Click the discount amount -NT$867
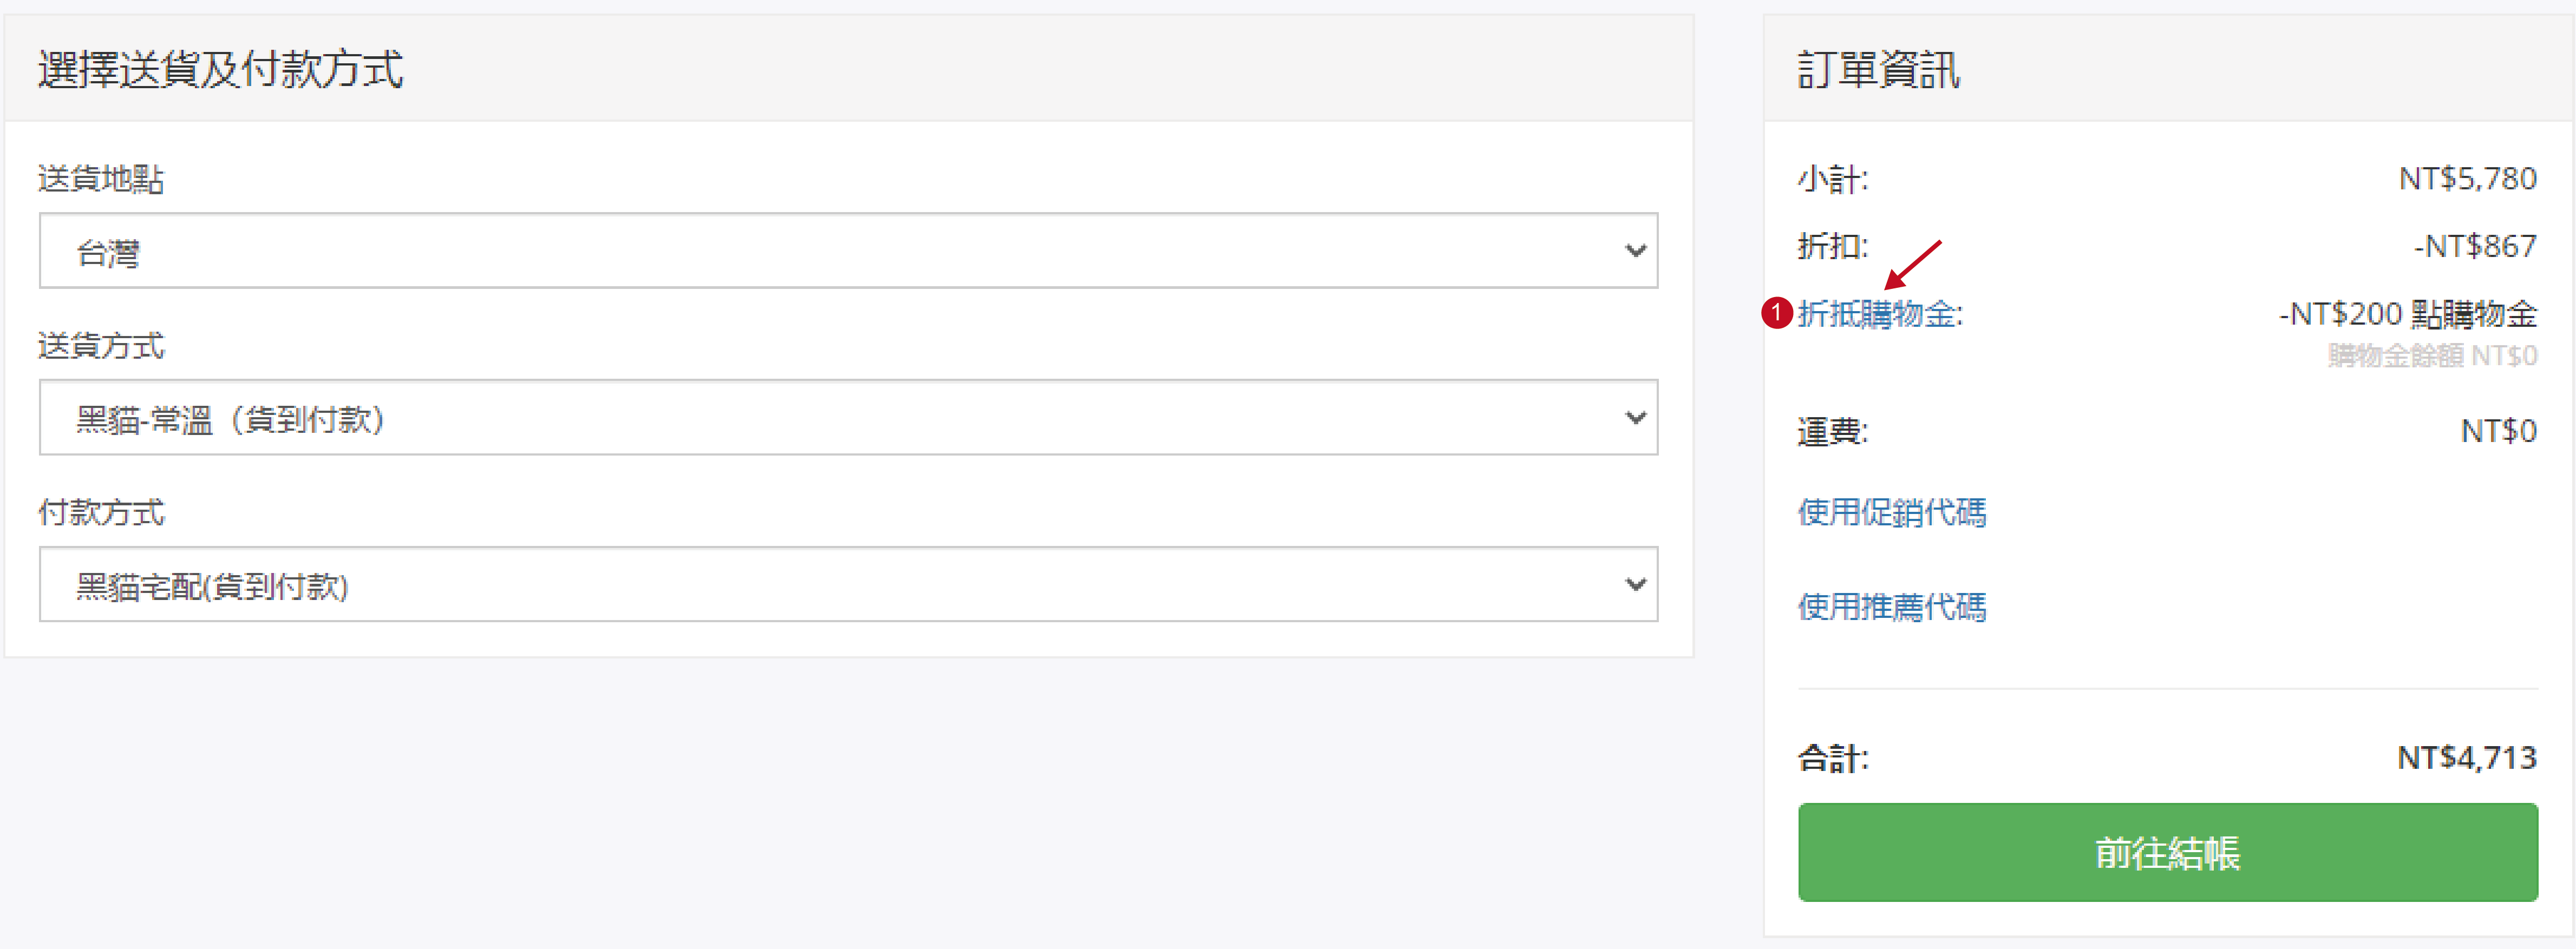This screenshot has height=949, width=2576. (2475, 245)
